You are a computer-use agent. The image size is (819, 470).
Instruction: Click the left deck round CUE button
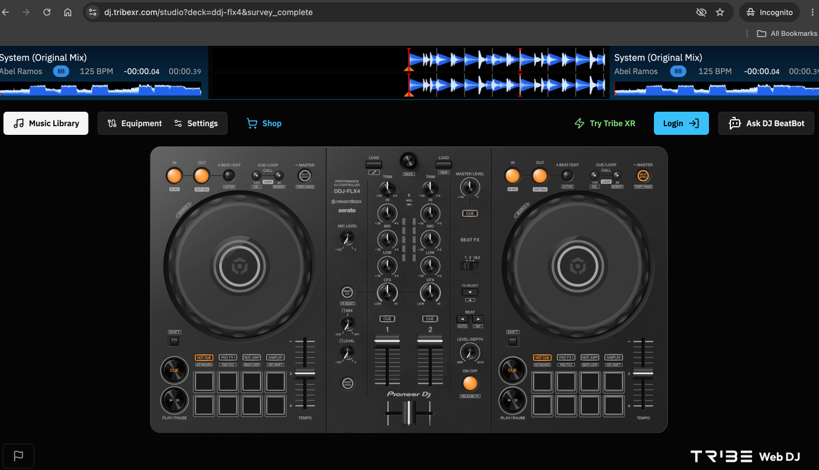coord(174,370)
